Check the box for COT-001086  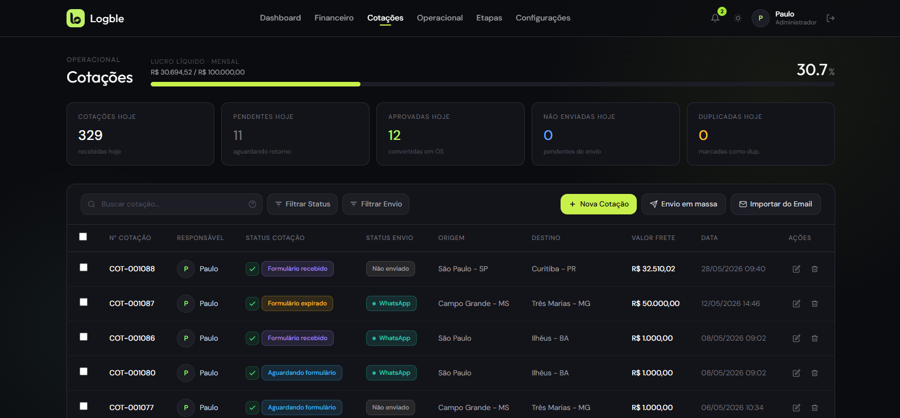[x=84, y=337]
